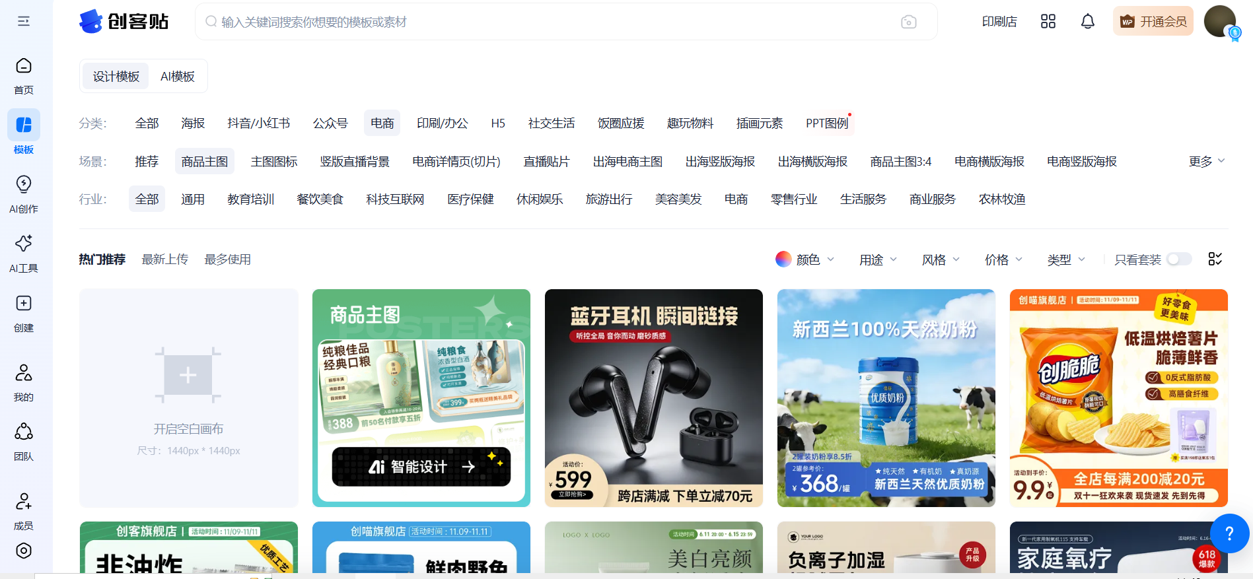
Task: Filter industry by 美容美发
Action: 678,199
